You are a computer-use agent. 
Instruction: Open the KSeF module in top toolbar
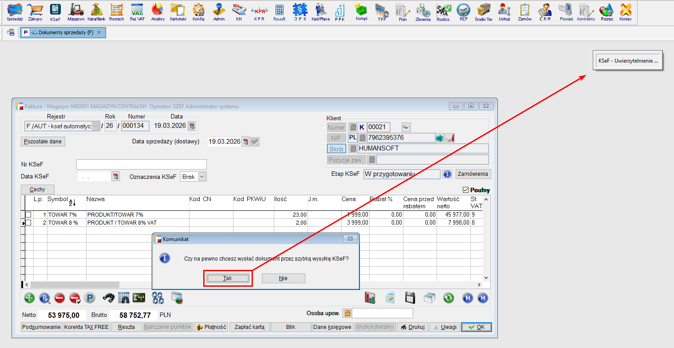[55, 12]
